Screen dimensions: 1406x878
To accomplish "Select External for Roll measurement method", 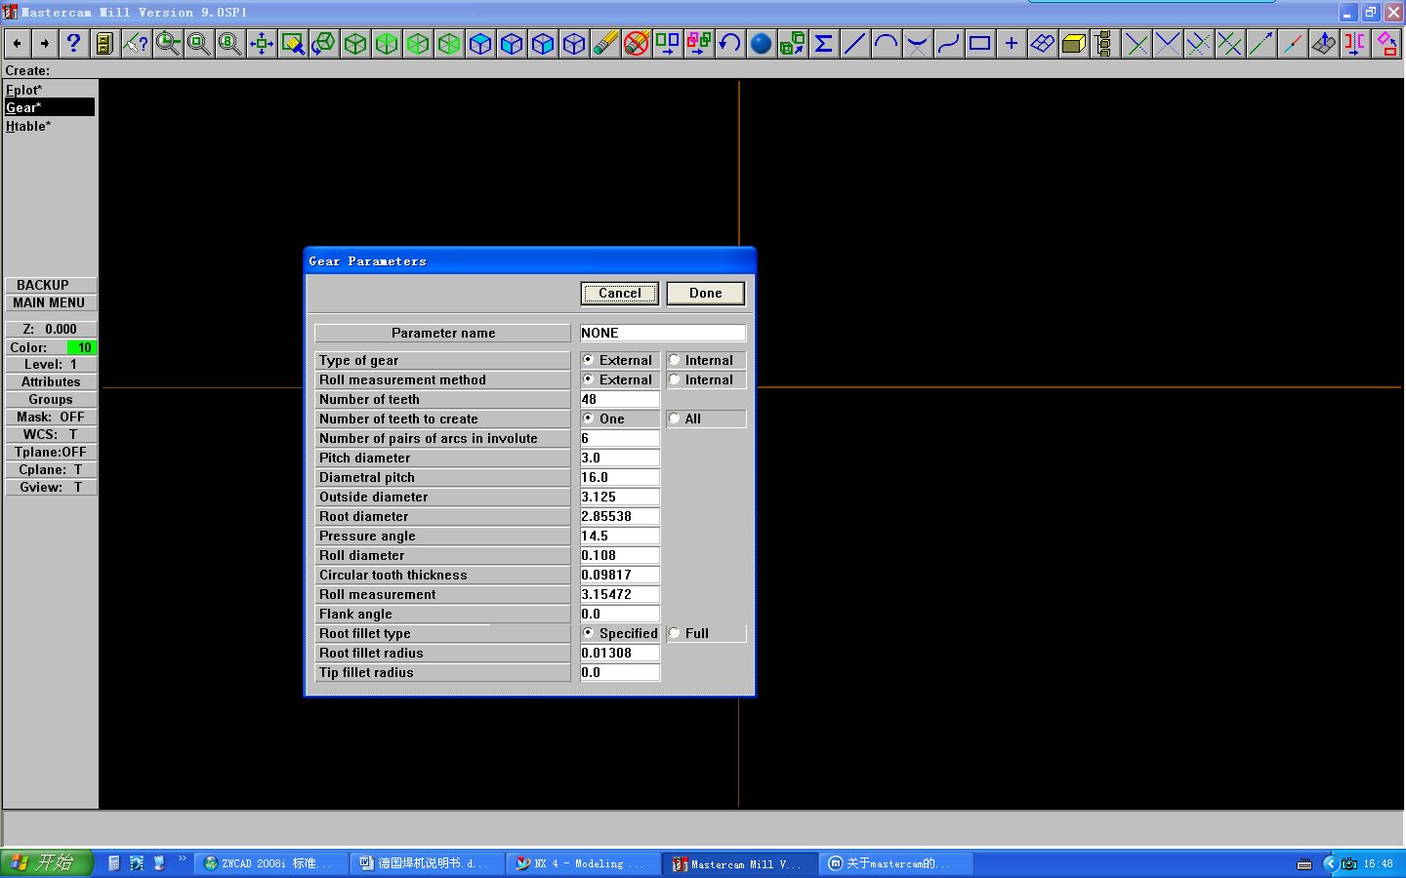I will click(588, 379).
